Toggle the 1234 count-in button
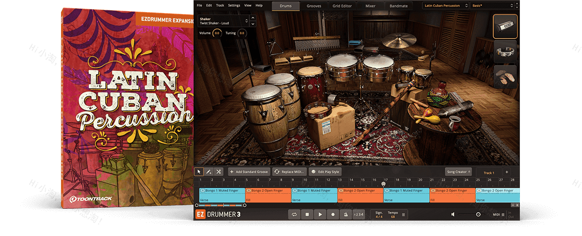Image resolution: width=582 pixels, height=236 pixels. pyautogui.click(x=358, y=214)
